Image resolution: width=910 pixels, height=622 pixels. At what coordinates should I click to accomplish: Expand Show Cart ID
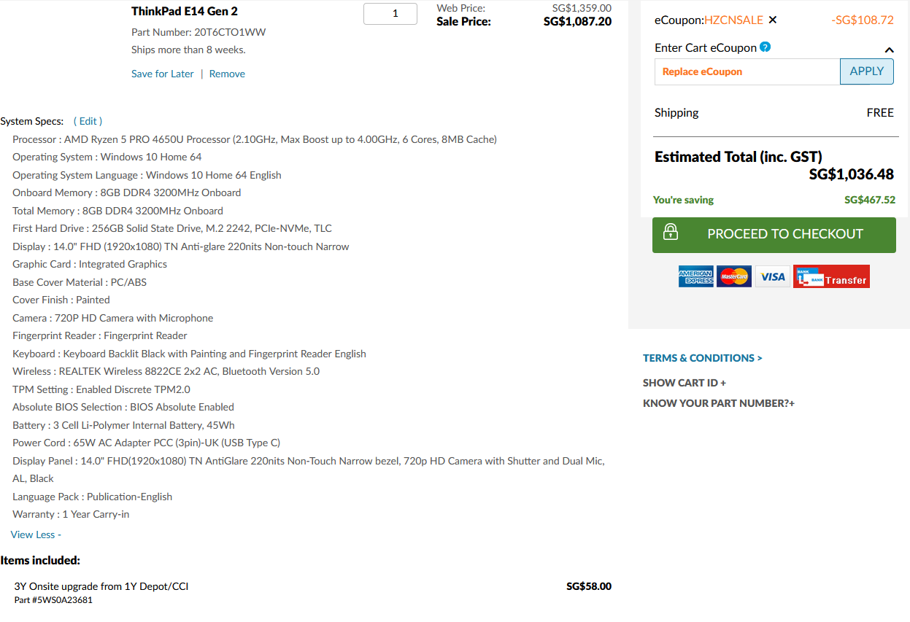pos(685,383)
